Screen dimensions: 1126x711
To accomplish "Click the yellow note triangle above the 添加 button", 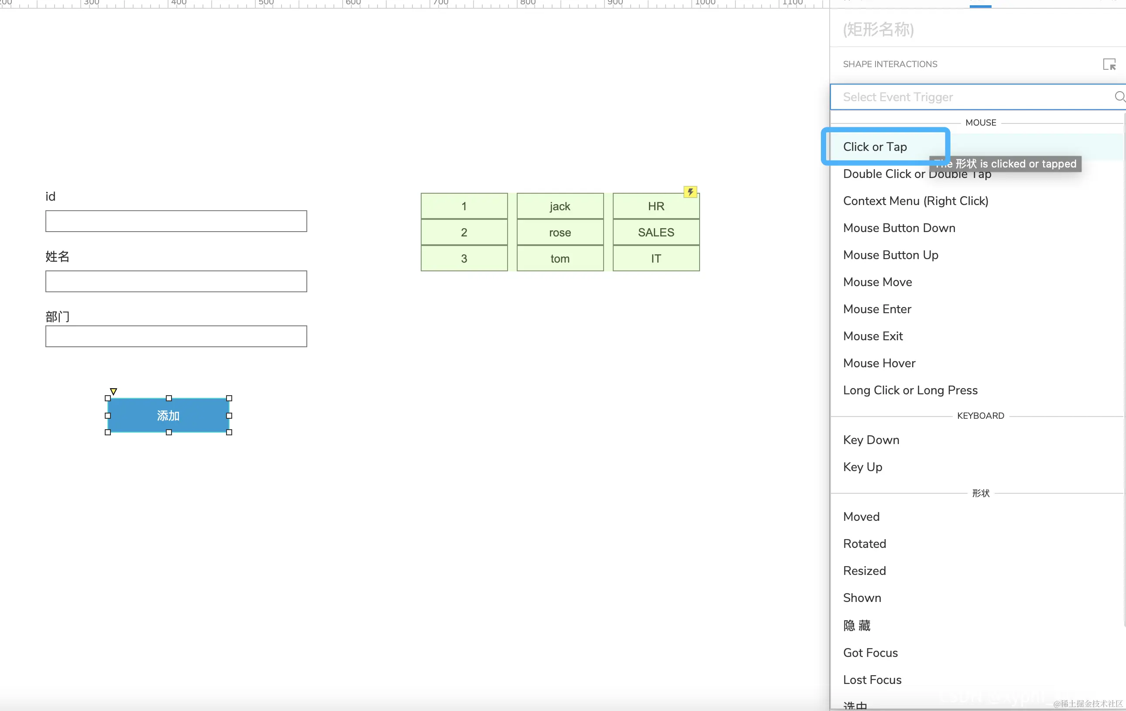I will coord(113,391).
